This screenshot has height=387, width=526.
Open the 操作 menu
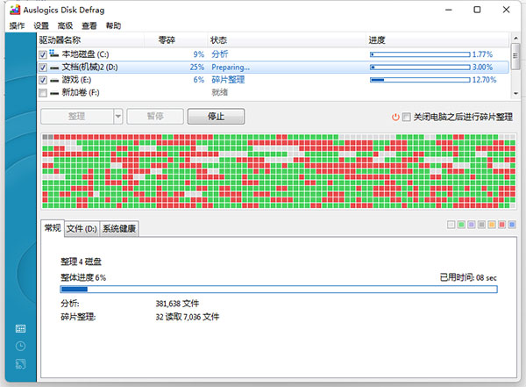pyautogui.click(x=18, y=26)
